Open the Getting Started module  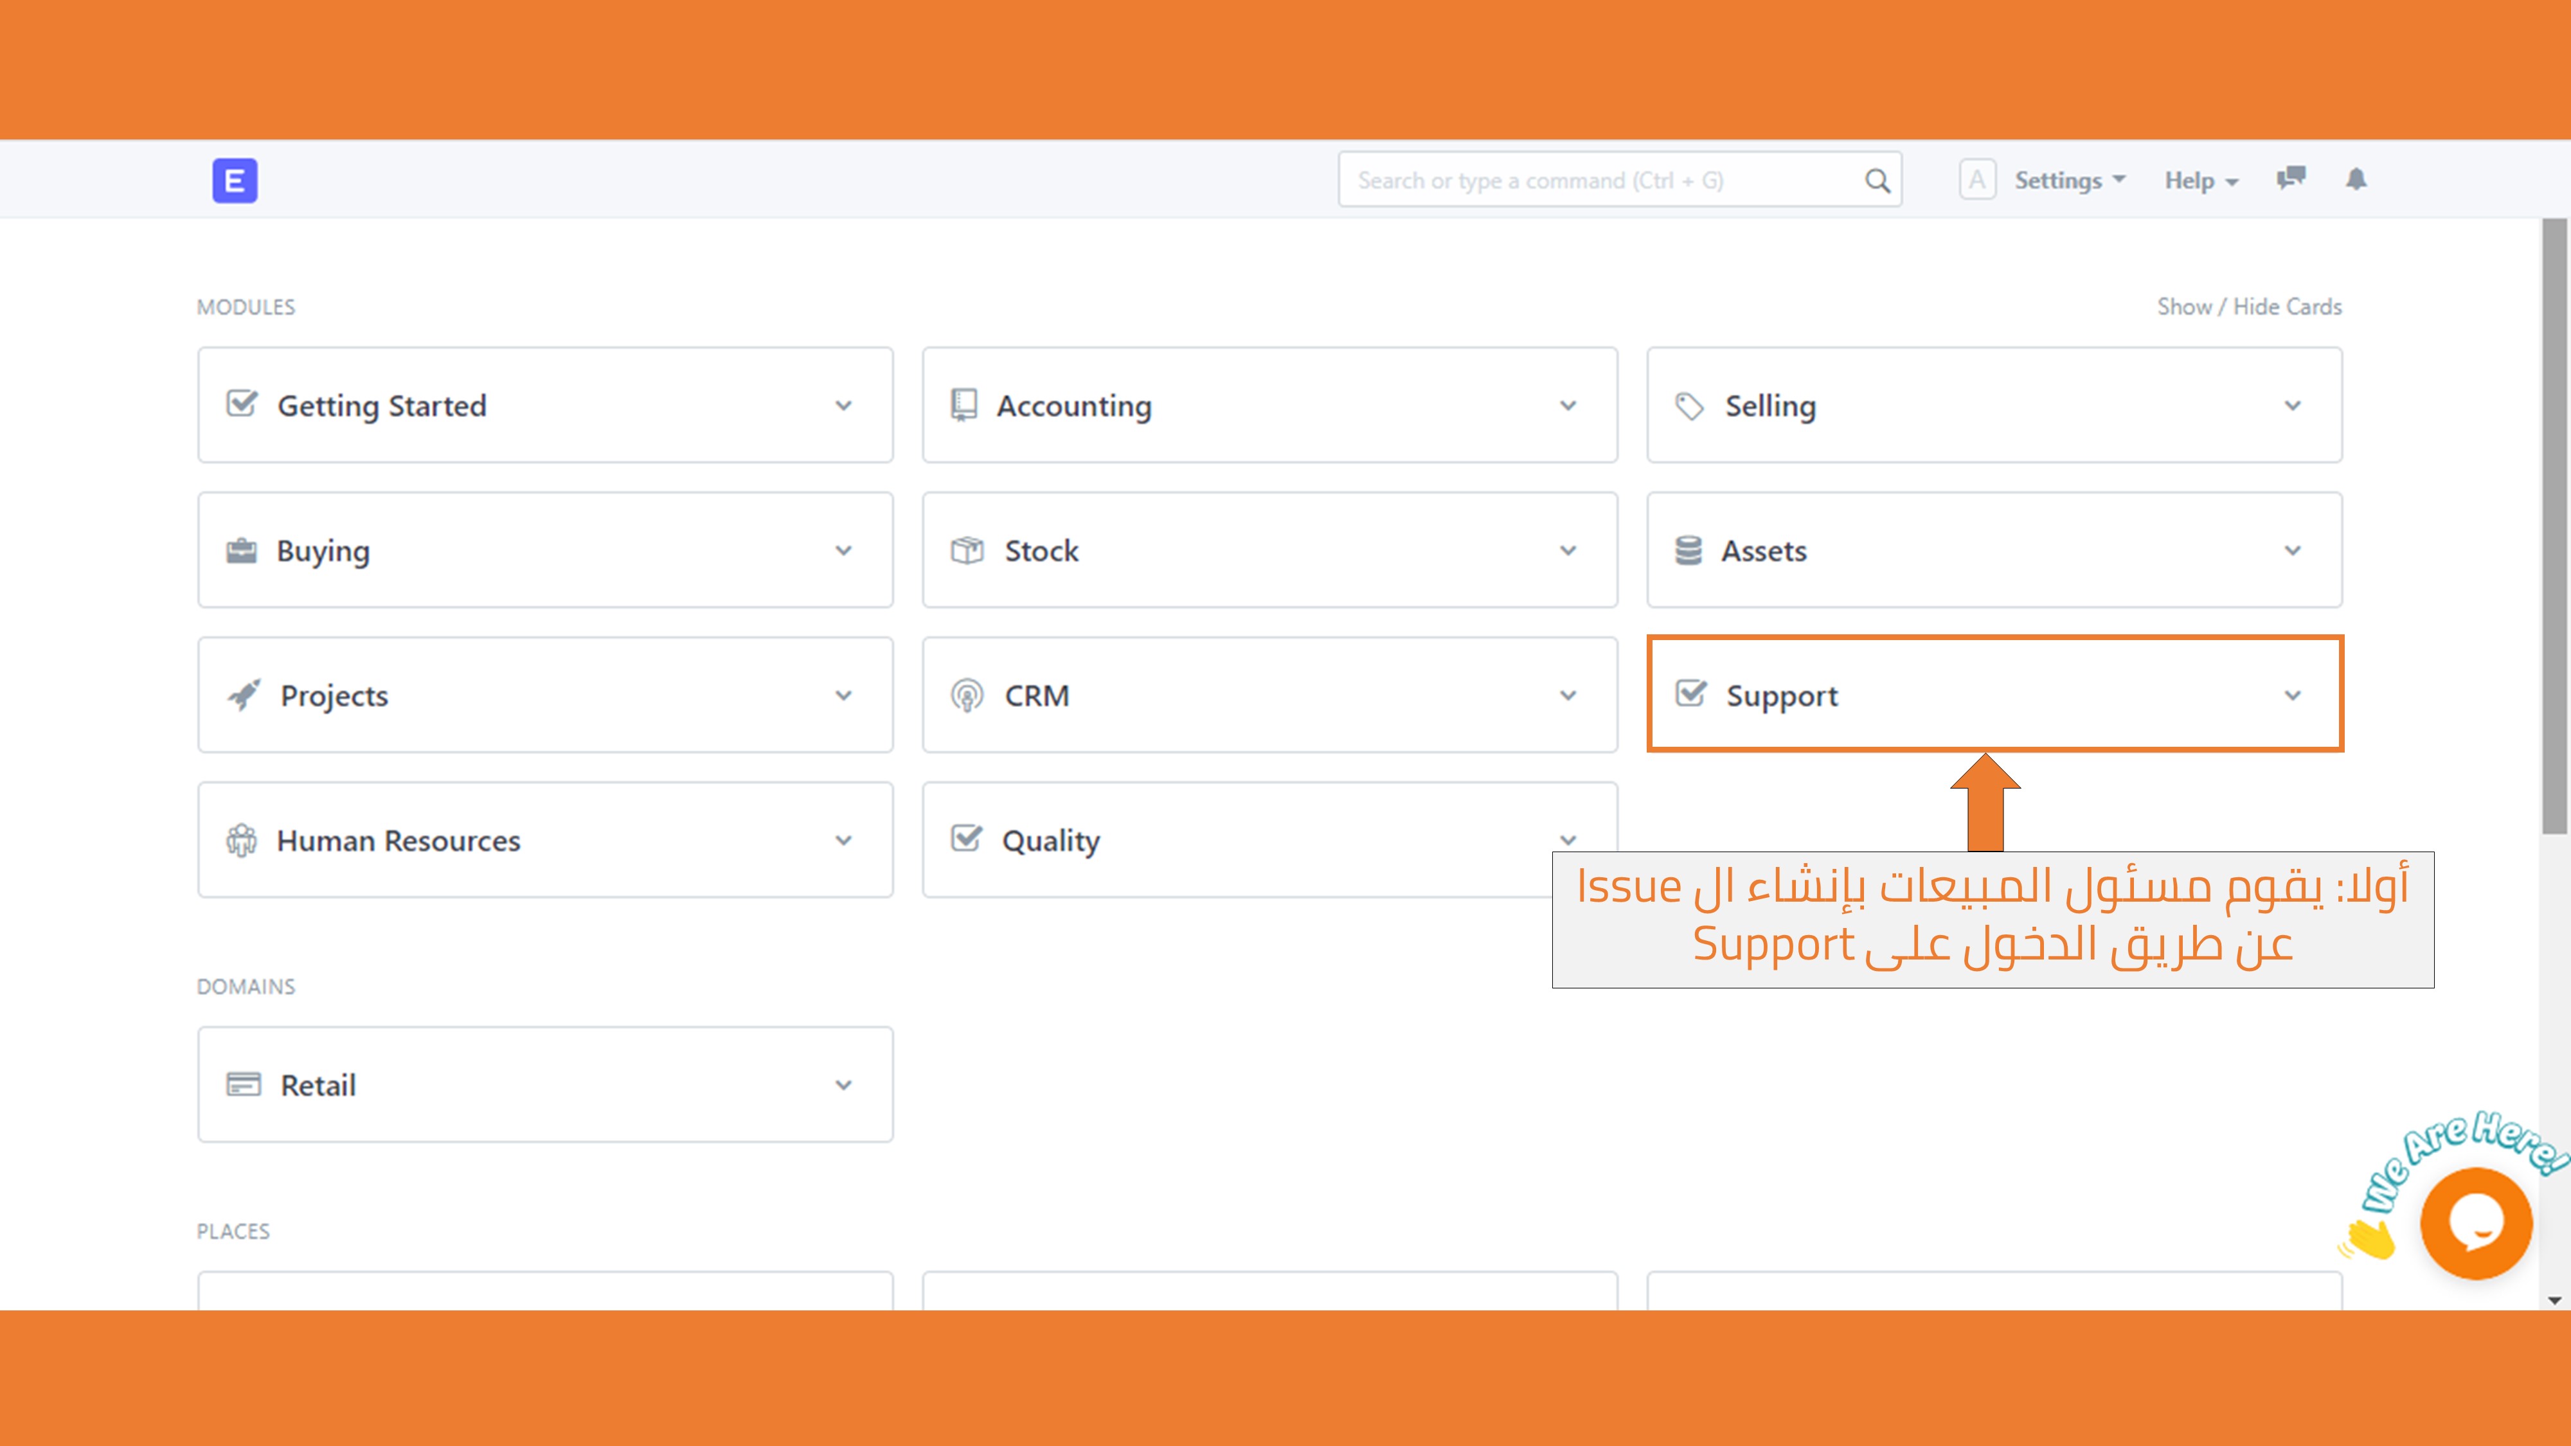point(545,405)
